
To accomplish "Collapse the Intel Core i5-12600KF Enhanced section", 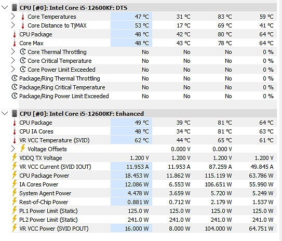I will point(5,113).
